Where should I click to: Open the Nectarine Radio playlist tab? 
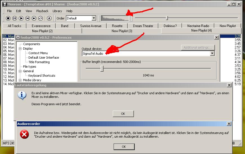[198, 26]
